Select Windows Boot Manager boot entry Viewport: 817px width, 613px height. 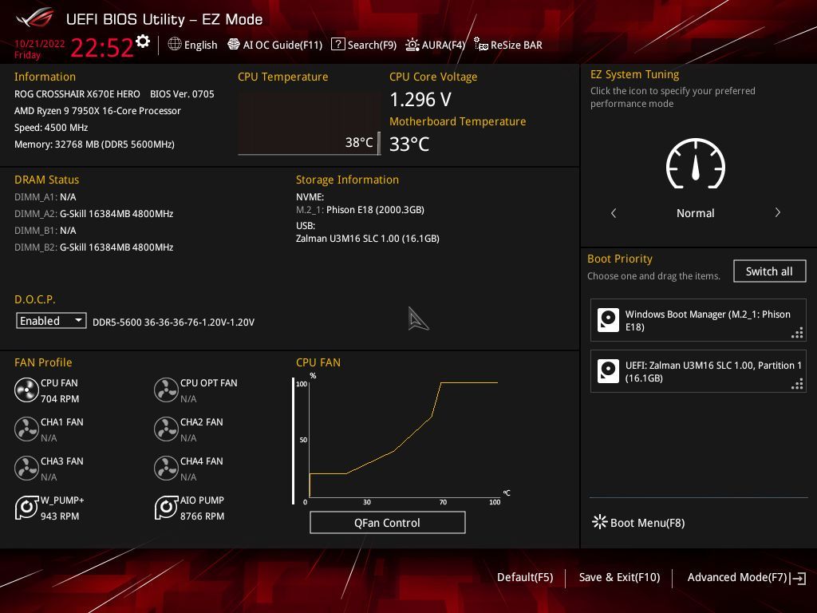tap(698, 320)
